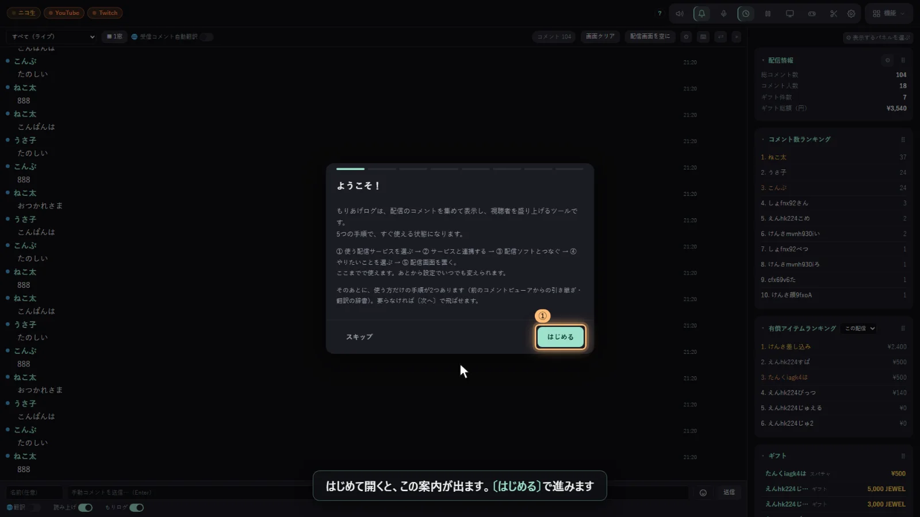Open the すべて（ライブ） dropdown

52,37
